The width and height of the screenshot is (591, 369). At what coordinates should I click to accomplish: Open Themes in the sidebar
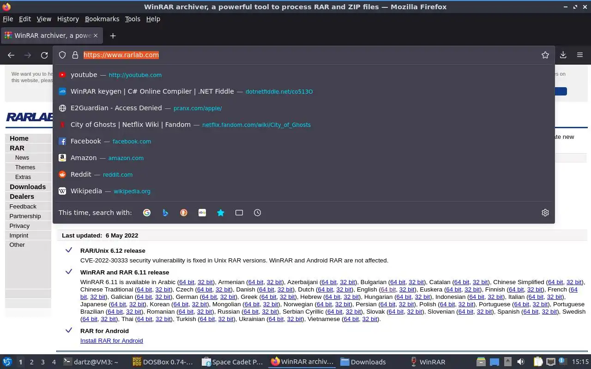[x=25, y=167]
